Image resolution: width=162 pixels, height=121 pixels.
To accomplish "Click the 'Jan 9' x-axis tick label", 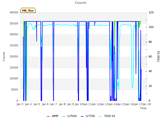I will pyautogui.click(x=70, y=104).
